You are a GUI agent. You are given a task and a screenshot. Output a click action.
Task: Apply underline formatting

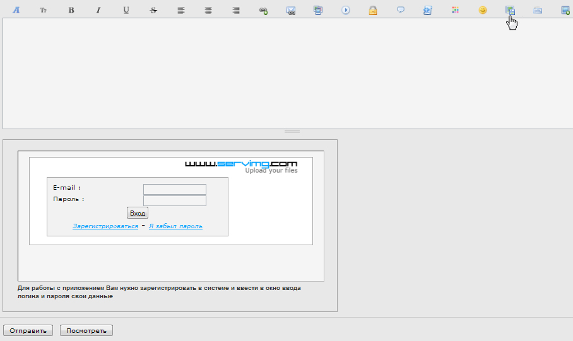126,11
